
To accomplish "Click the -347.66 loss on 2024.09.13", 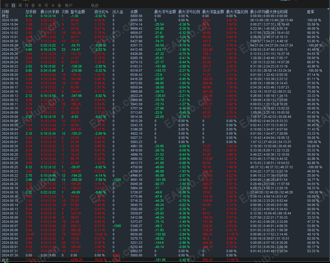I will pos(76,96).
